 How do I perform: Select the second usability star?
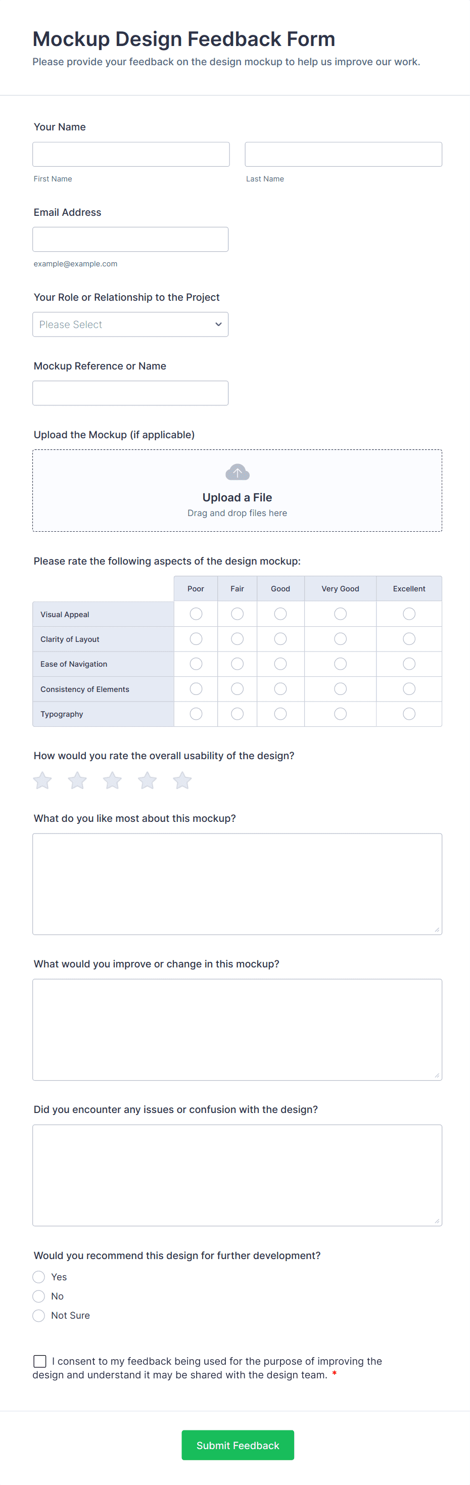[77, 780]
